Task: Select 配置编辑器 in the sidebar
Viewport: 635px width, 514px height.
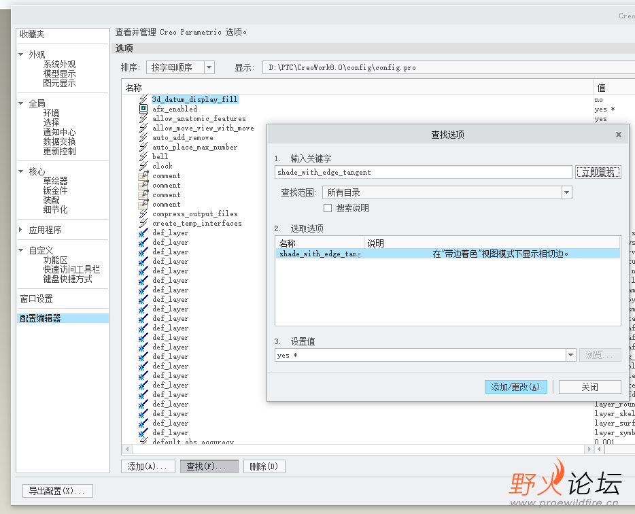Action: click(63, 318)
